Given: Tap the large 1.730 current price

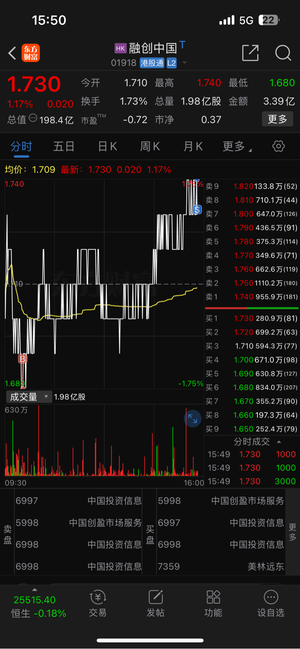Looking at the screenshot, I should tap(34, 84).
